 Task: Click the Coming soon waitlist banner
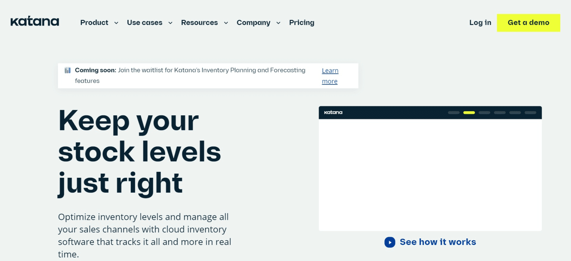[208, 75]
